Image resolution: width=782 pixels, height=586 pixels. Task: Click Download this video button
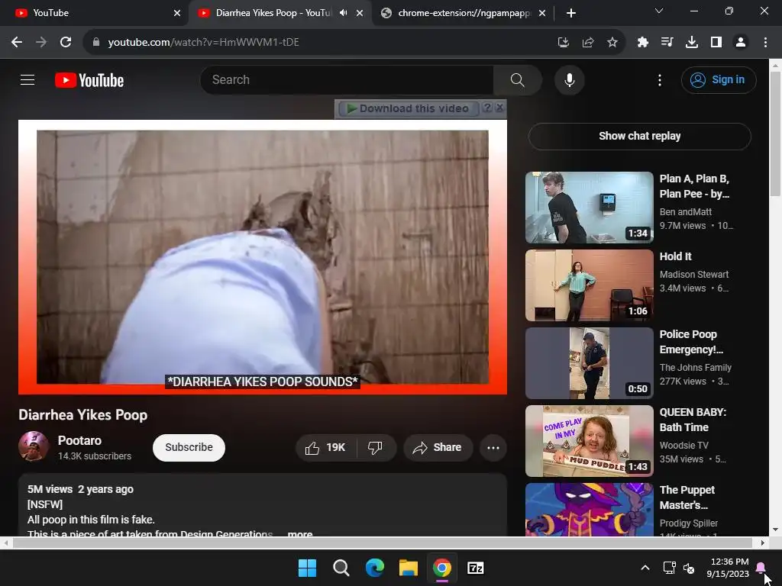tap(408, 108)
